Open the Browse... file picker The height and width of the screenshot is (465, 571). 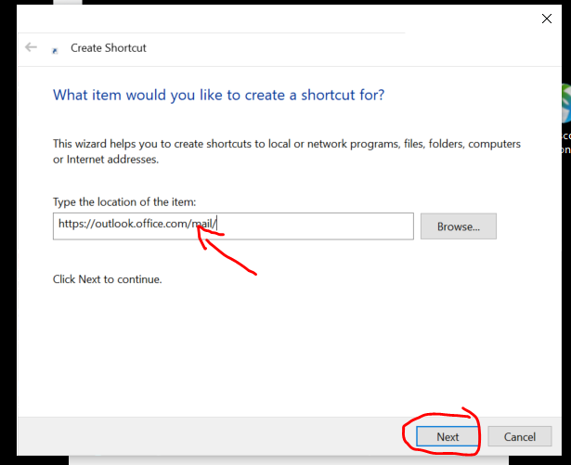coord(459,226)
